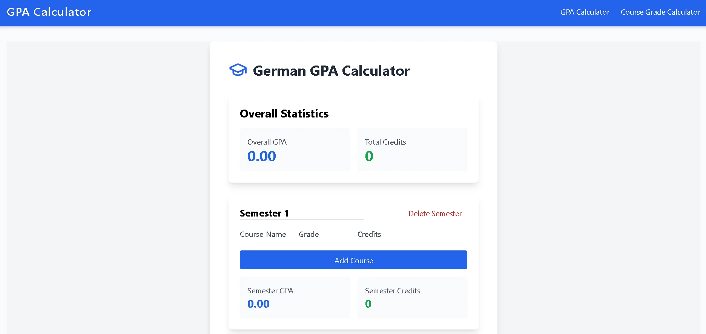Click the Semester GPA label
This screenshot has height=334, width=706.
[x=270, y=291]
